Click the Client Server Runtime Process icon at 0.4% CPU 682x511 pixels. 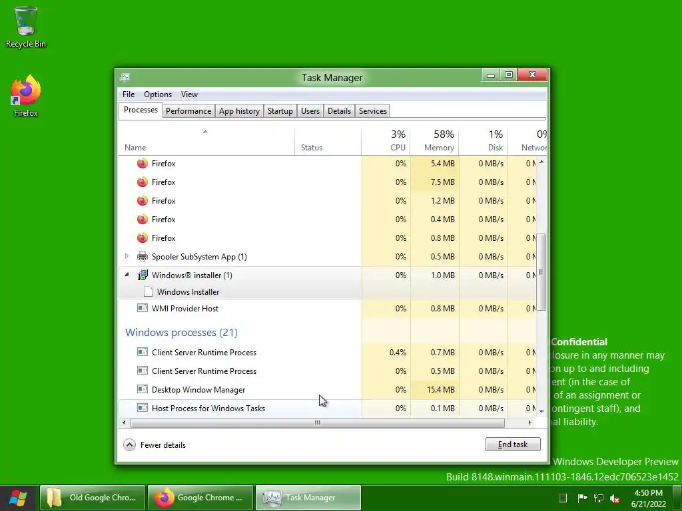143,352
